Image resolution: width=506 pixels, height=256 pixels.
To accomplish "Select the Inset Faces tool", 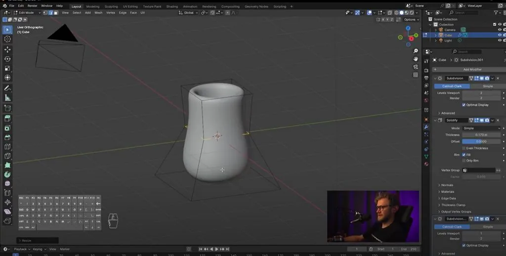I will [7, 128].
